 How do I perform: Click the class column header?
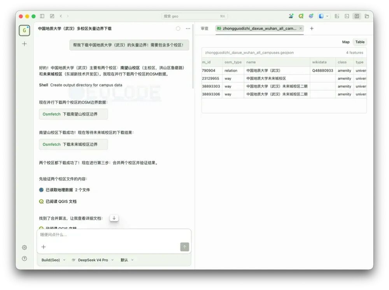[x=344, y=62]
